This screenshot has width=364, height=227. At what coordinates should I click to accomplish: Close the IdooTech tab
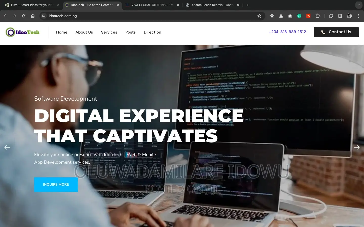(118, 5)
